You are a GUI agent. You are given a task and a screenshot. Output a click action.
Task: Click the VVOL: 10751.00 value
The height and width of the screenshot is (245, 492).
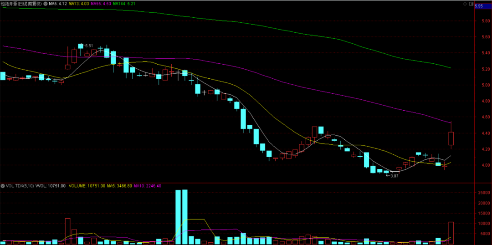tap(51, 186)
